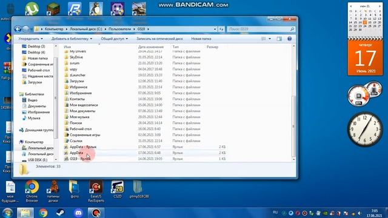The image size is (388, 218).
Task: Expand breadcrumb arrow after GS19
Action: pyautogui.click(x=148, y=29)
